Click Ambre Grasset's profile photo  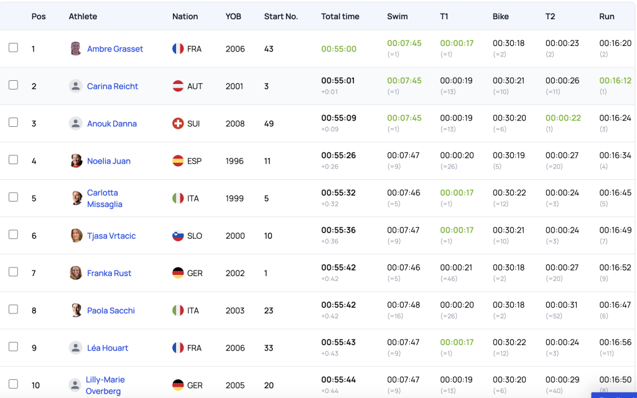coord(76,49)
